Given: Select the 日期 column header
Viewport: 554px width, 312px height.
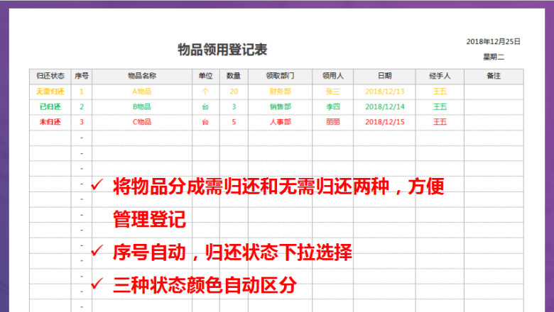Looking at the screenshot, I should click(x=384, y=76).
